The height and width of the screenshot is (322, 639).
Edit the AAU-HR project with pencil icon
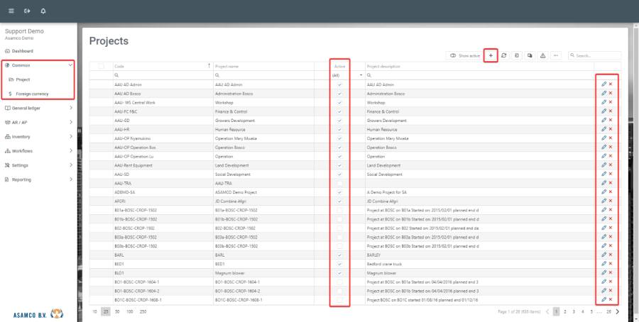603,129
